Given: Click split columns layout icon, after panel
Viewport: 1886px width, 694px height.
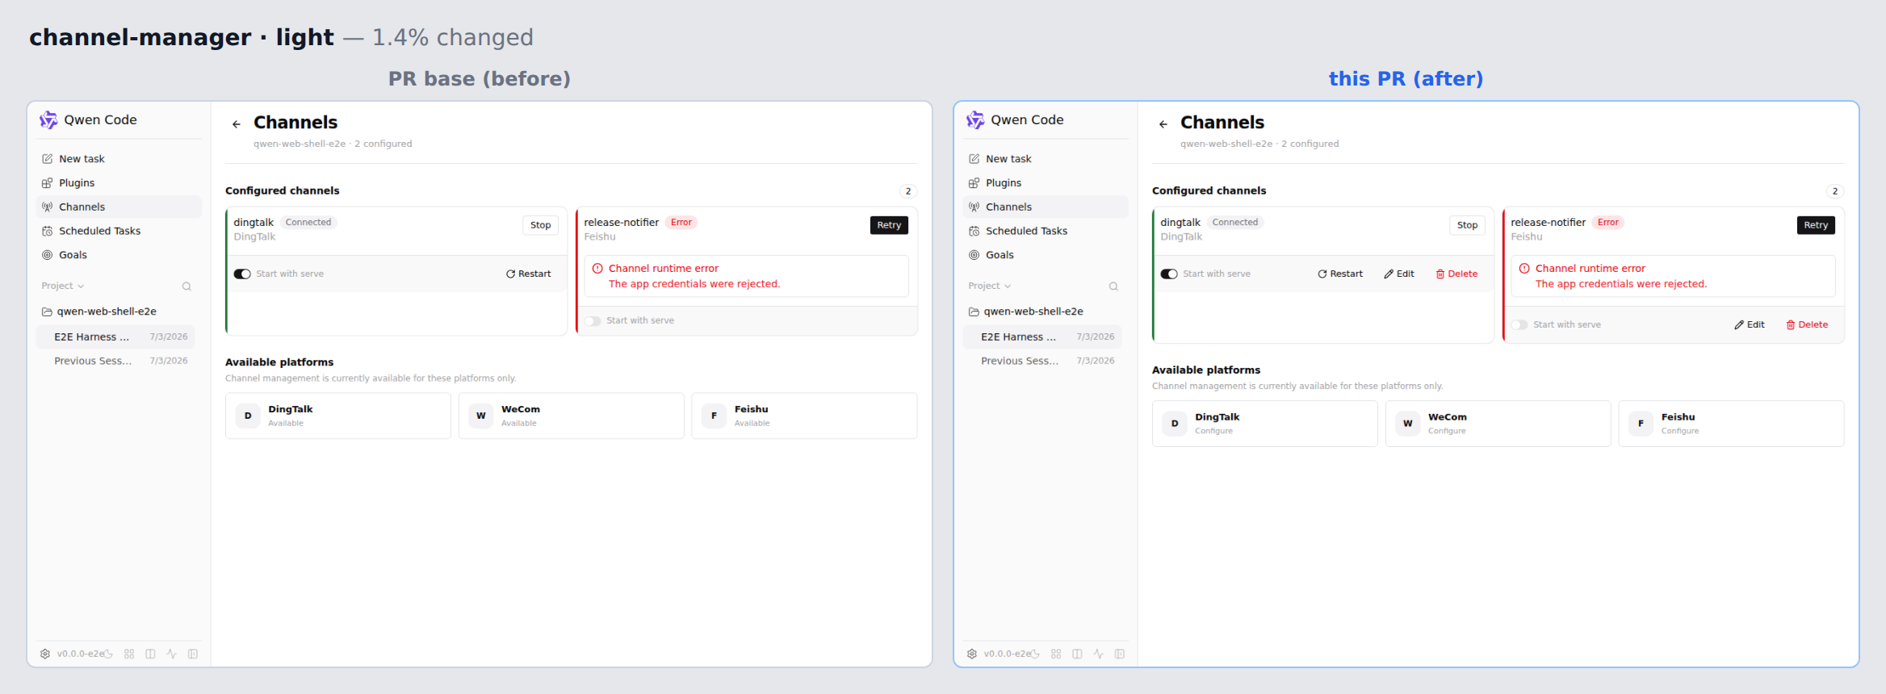Looking at the screenshot, I should tap(1077, 654).
